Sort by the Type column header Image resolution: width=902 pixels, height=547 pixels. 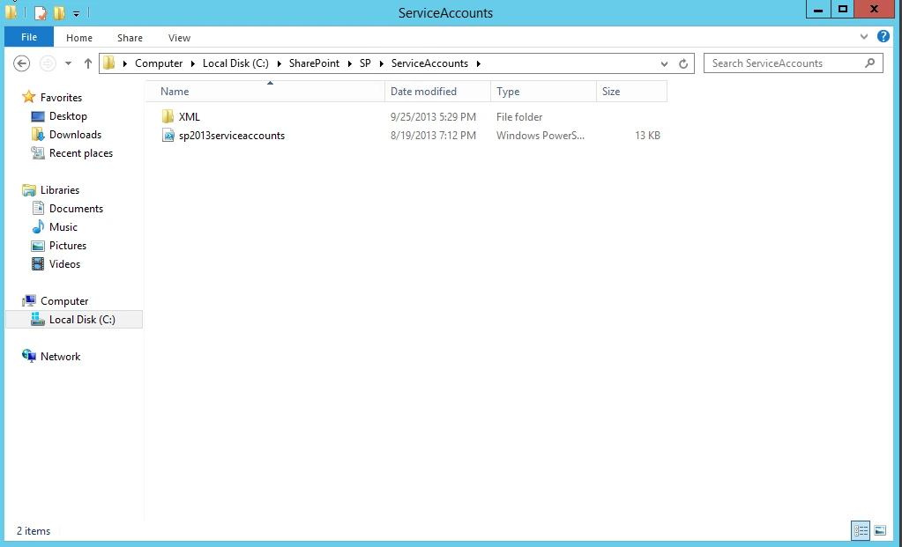click(543, 92)
